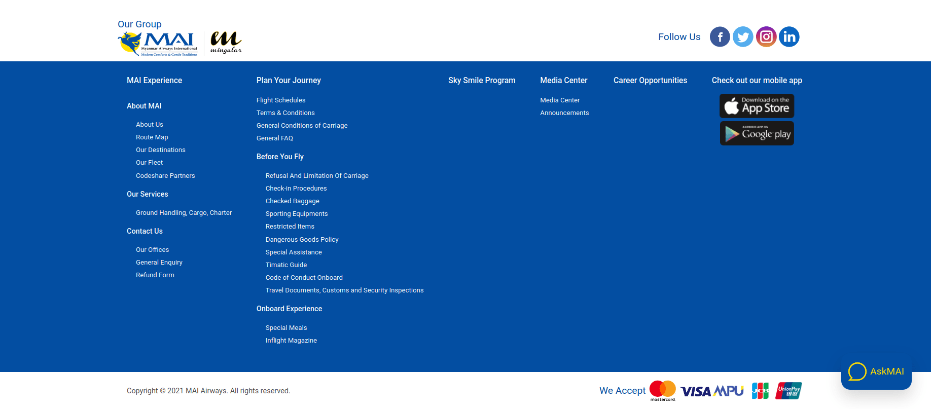
Task: Open the AskMAI chat widget
Action: click(876, 371)
